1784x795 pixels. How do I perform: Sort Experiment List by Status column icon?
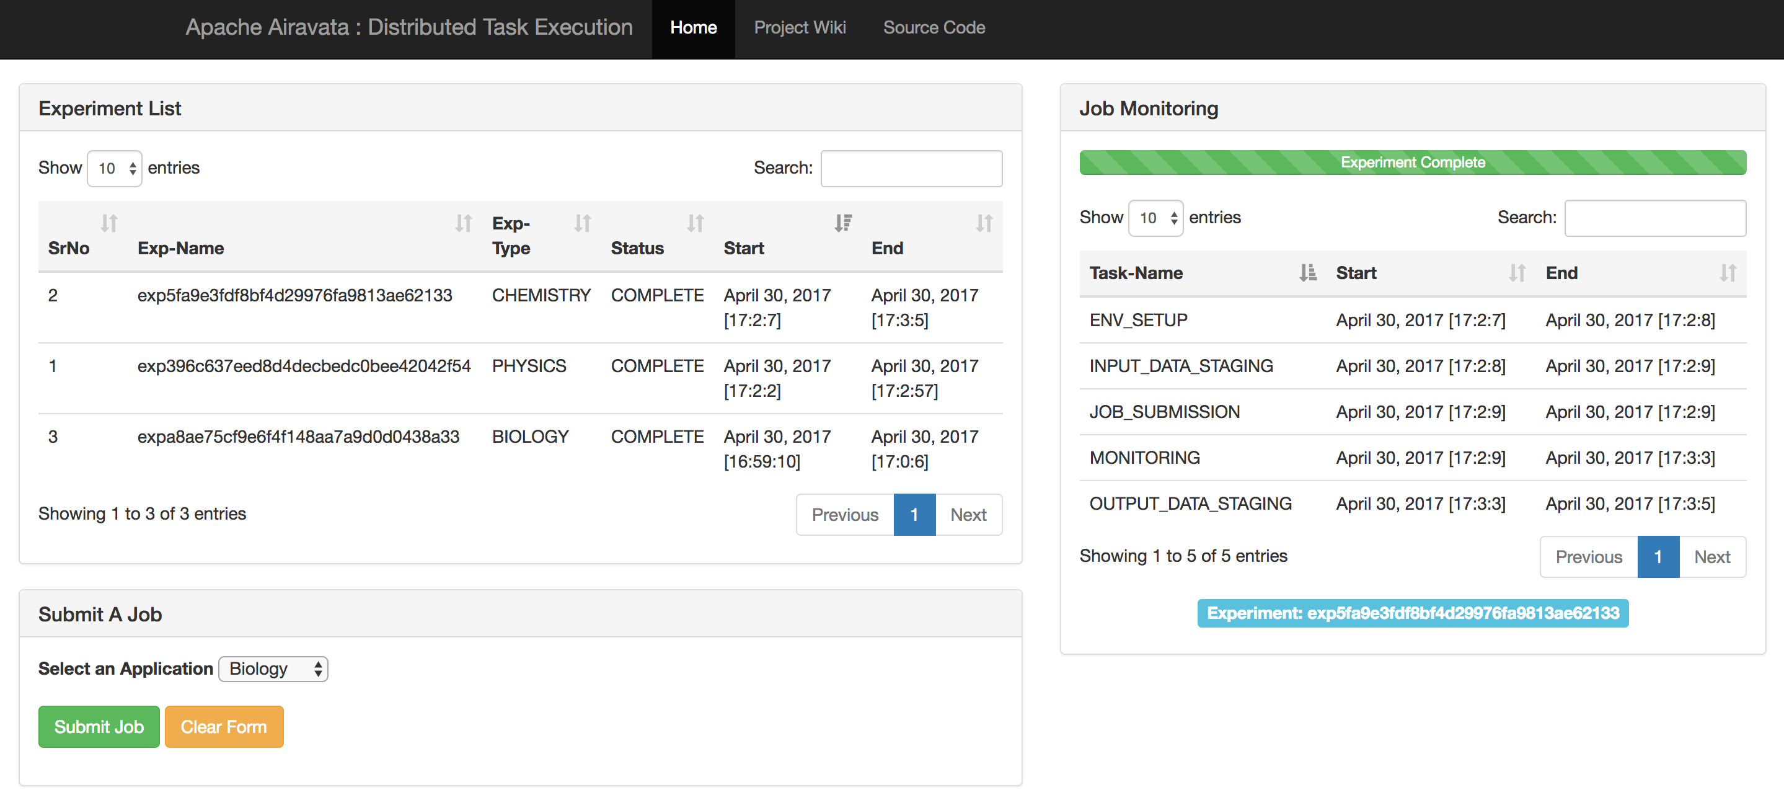coord(695,223)
